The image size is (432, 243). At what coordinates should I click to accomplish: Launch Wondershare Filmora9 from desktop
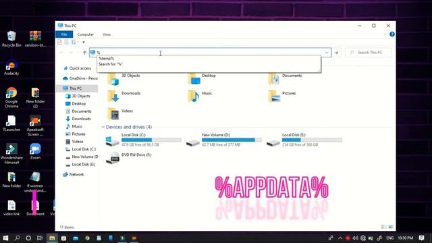11,154
